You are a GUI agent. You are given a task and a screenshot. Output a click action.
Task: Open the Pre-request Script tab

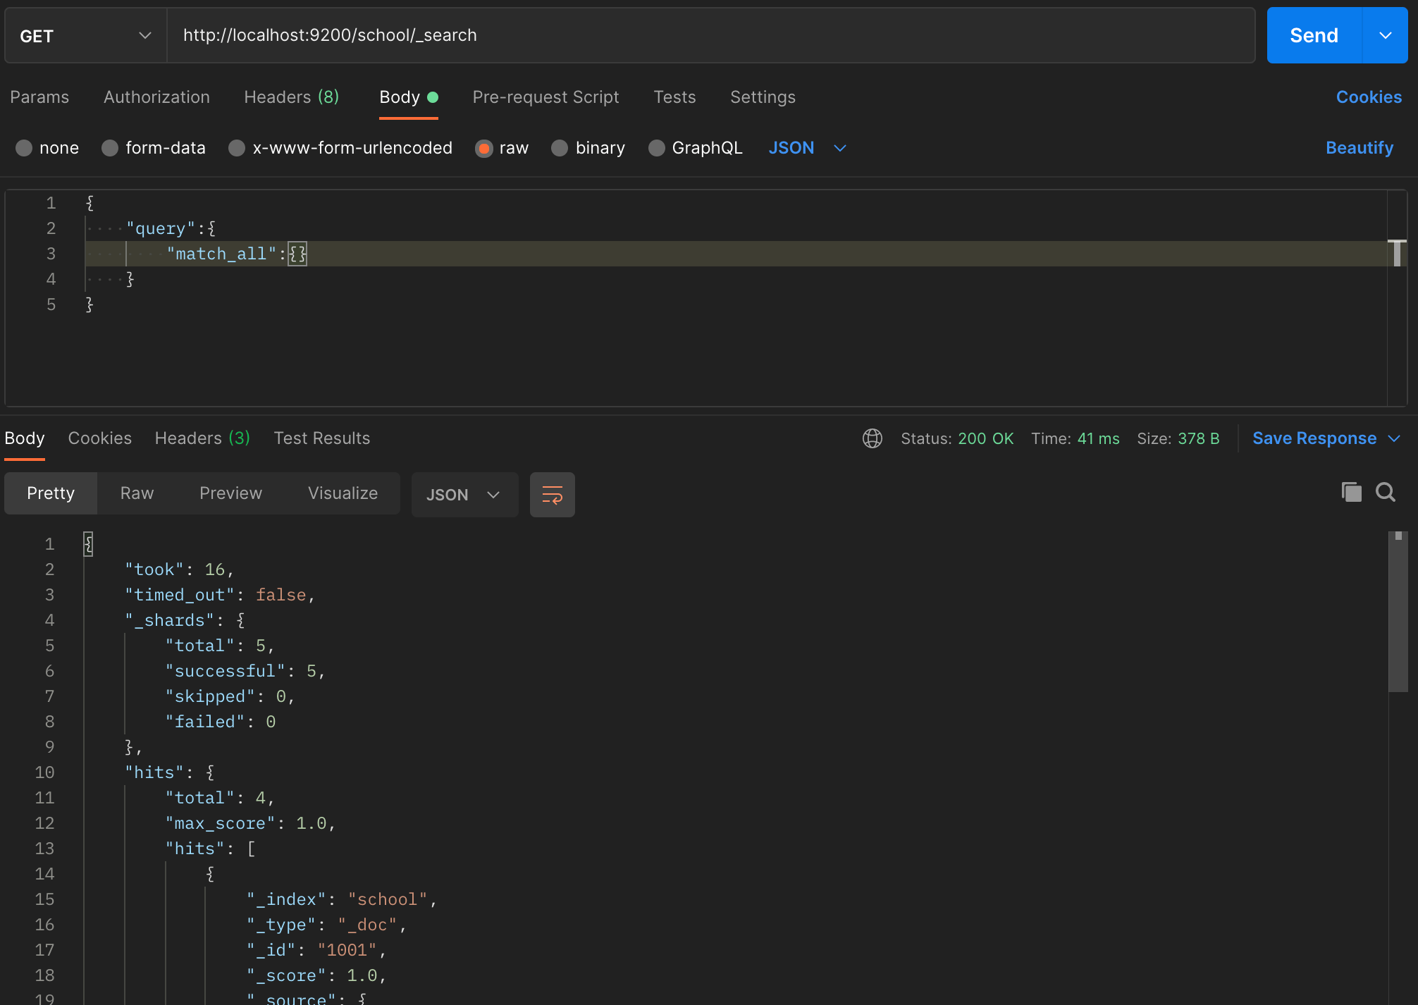(545, 97)
